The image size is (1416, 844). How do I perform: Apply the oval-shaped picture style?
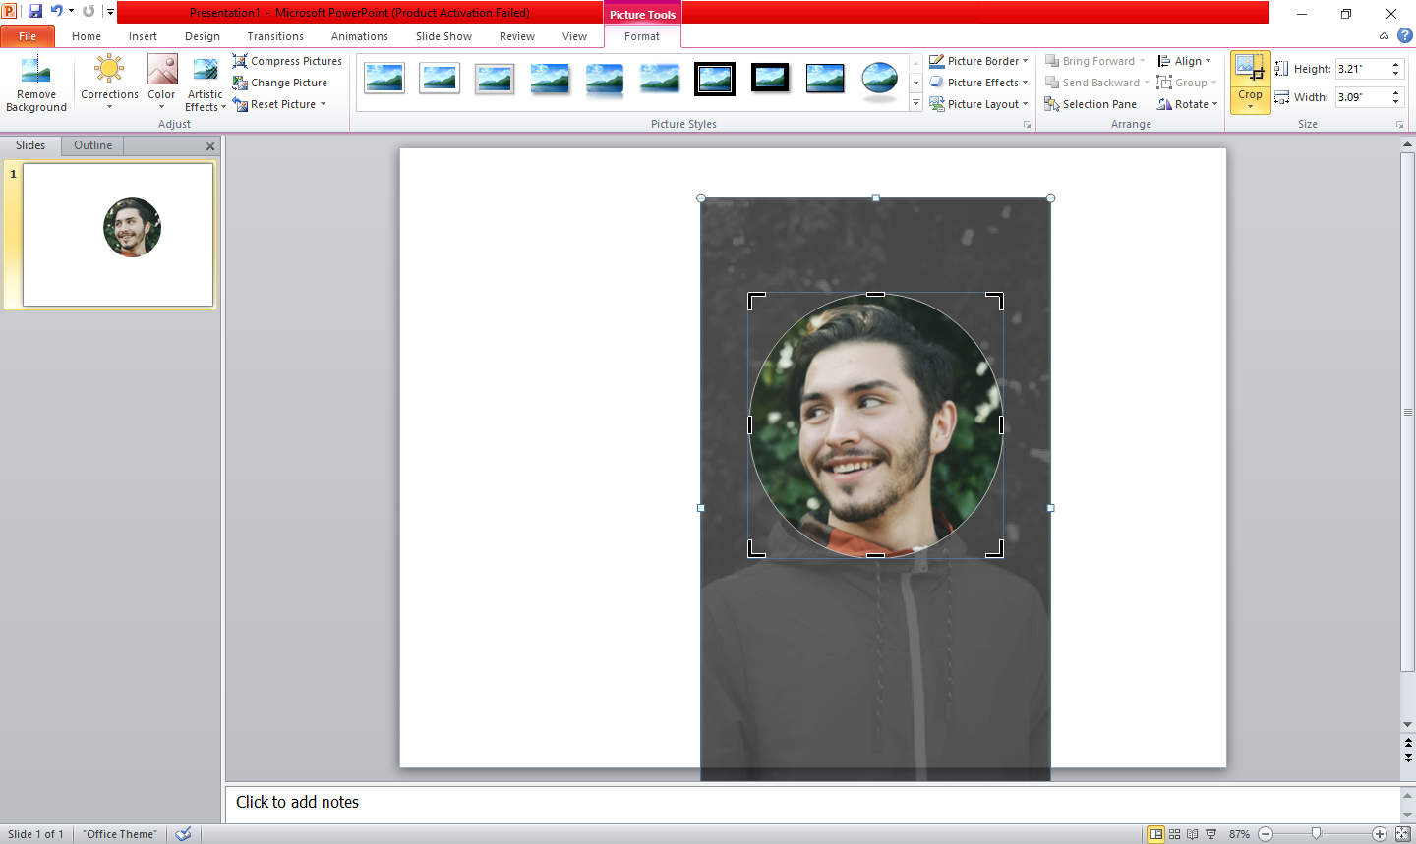coord(879,79)
